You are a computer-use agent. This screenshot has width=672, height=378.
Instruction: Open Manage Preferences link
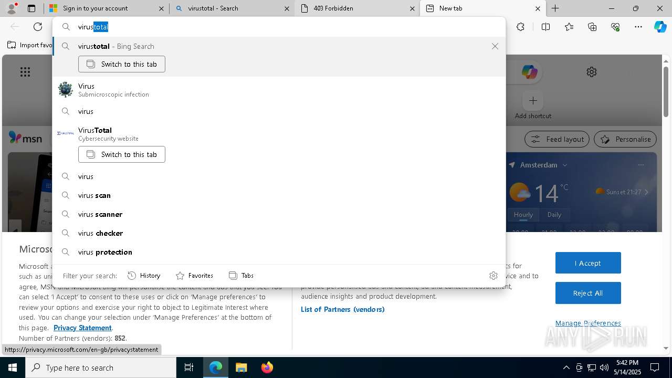588,323
